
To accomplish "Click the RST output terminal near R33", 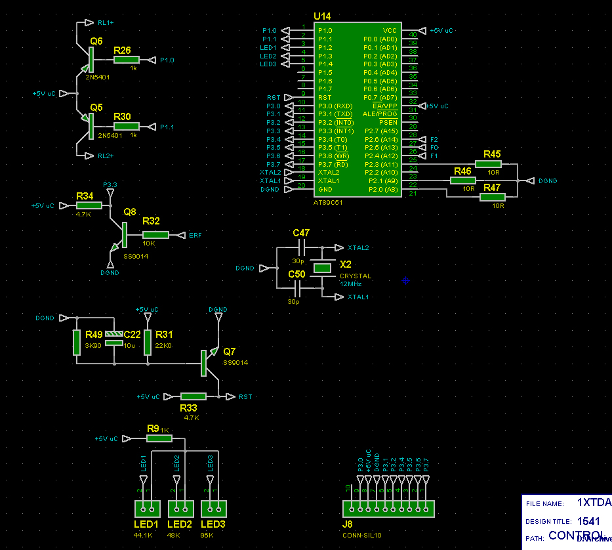I will (231, 396).
